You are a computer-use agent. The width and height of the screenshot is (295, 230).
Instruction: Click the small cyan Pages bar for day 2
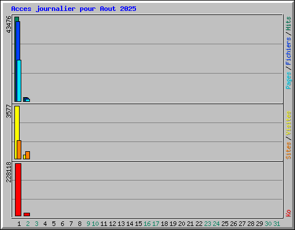pos(28,100)
